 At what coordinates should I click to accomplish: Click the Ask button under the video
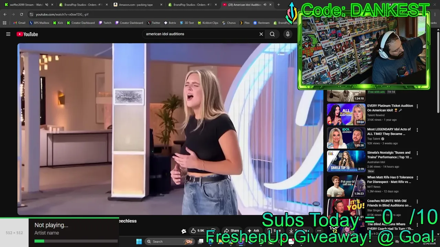253,231
